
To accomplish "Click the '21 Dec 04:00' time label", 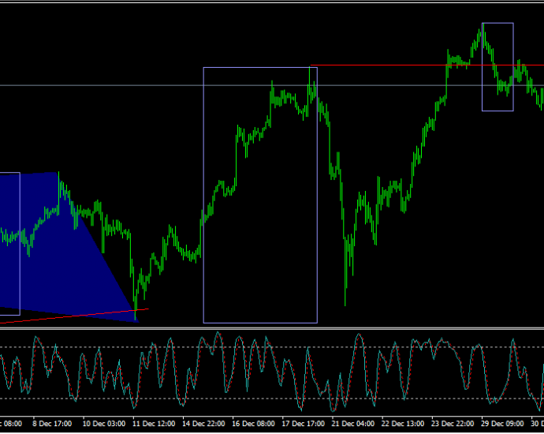I will tap(353, 424).
